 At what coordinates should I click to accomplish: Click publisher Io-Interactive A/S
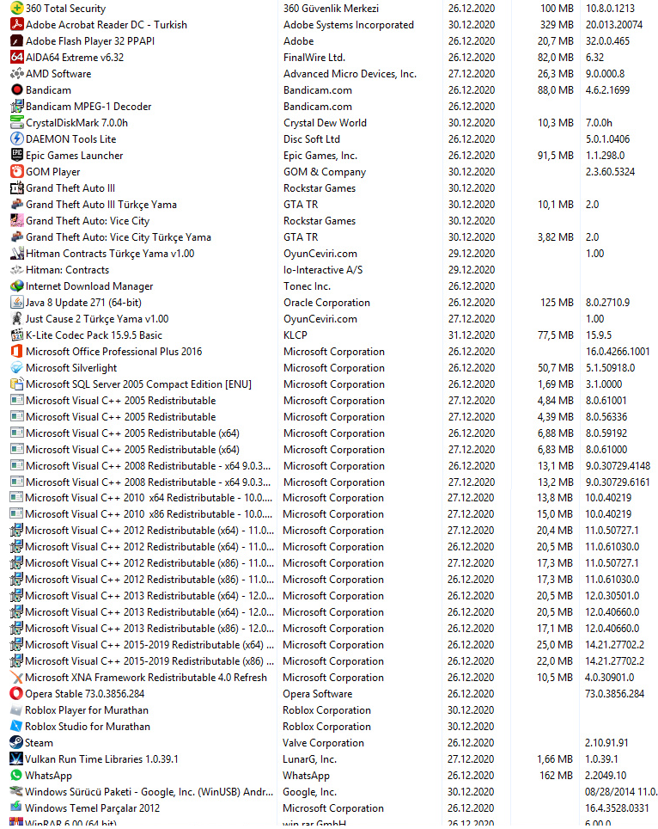(x=323, y=270)
